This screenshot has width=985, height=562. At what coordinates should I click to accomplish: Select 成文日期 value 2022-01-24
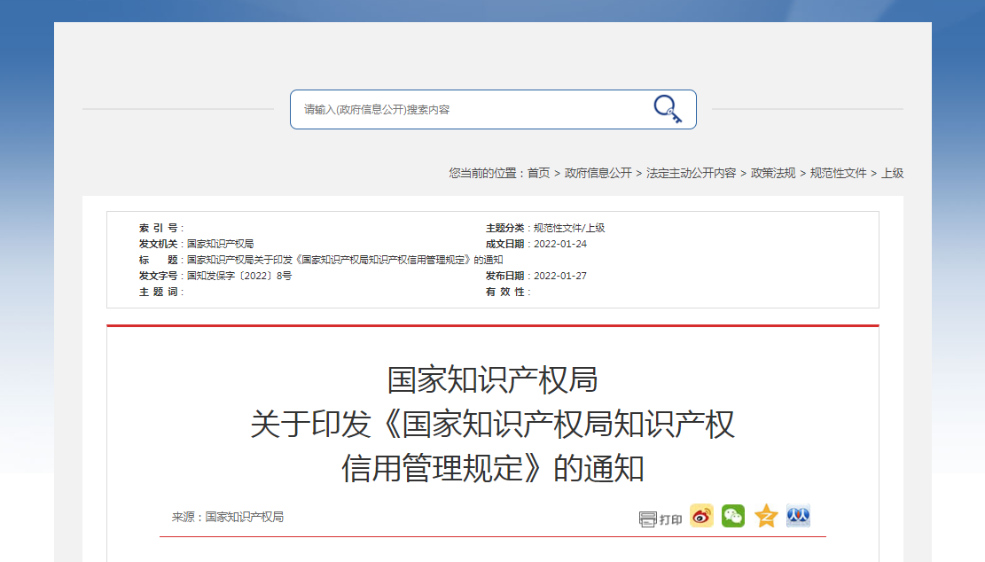560,244
